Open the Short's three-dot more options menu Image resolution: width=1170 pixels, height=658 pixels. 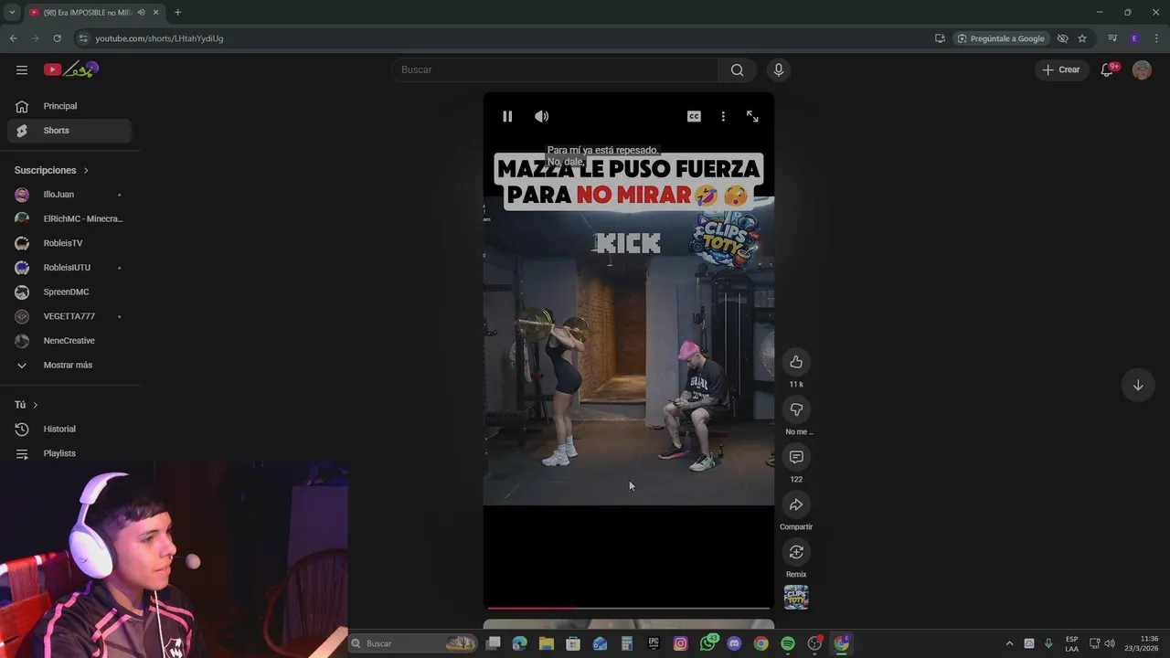point(723,116)
